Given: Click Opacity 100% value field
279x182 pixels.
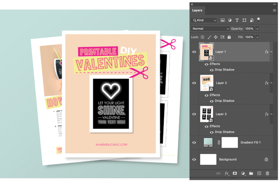Looking at the screenshot, I should coord(249,29).
